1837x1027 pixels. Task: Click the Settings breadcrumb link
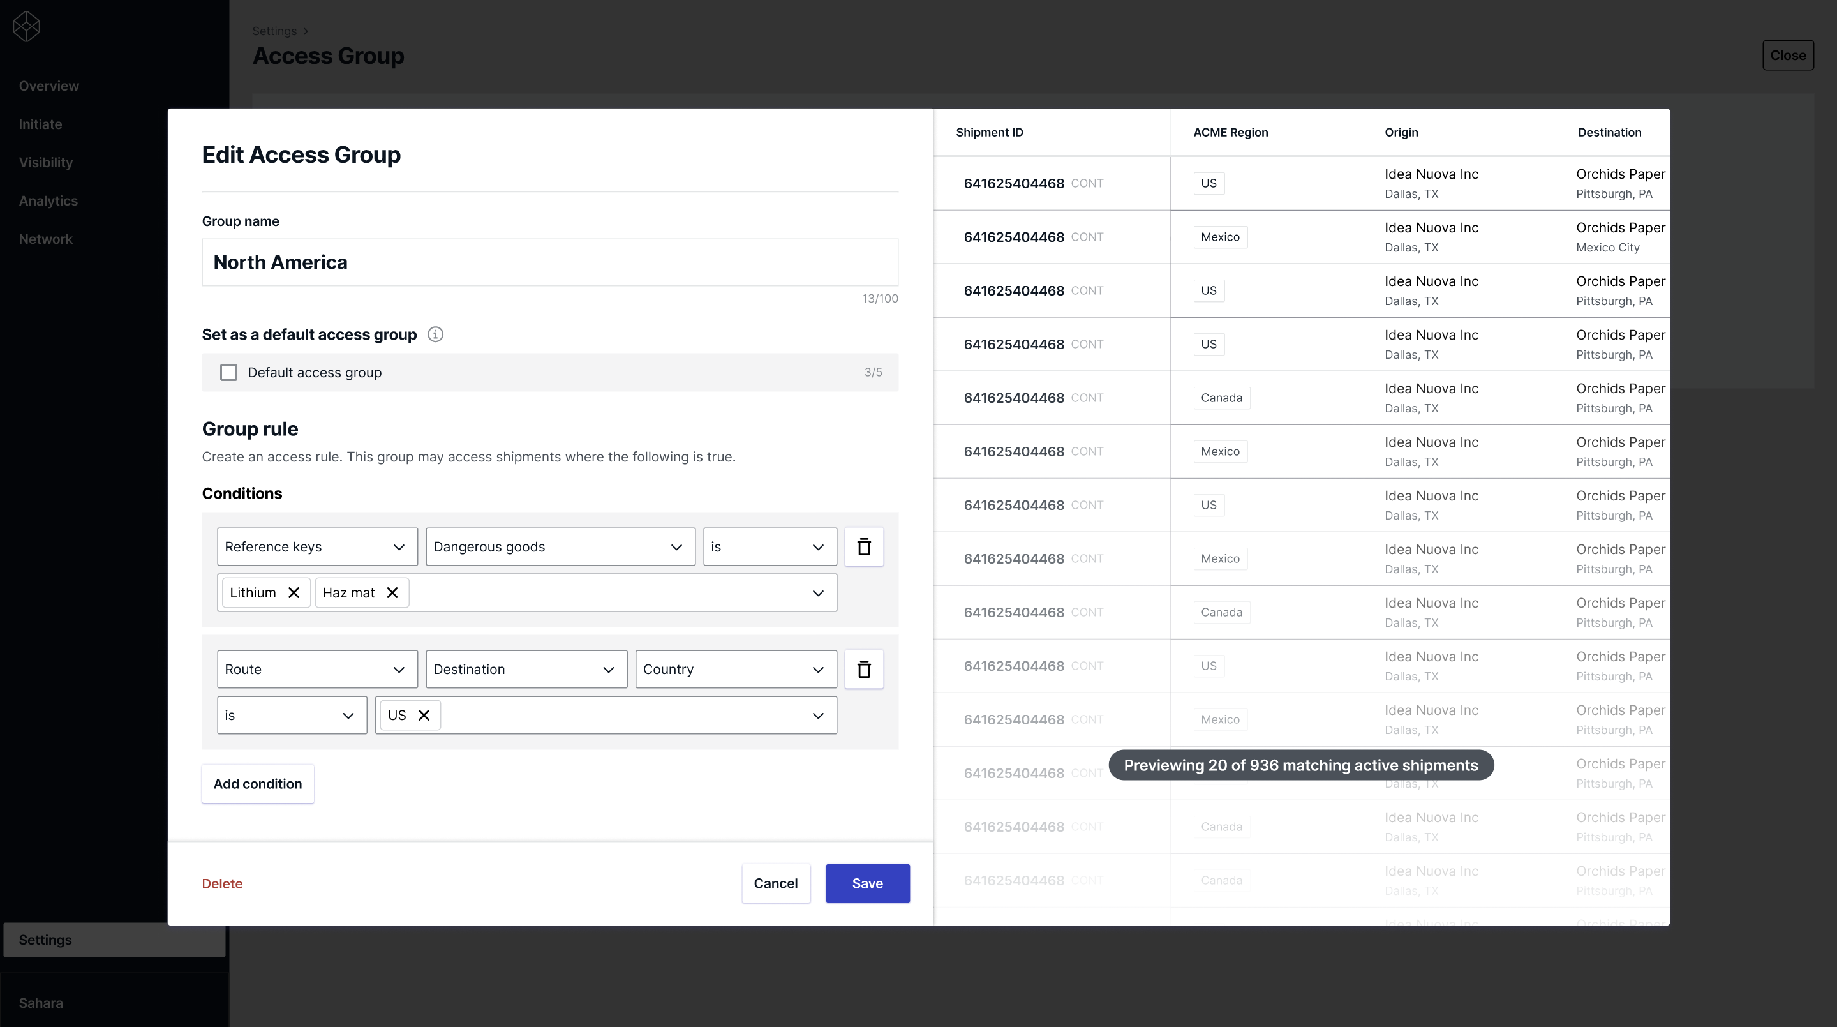pos(274,31)
